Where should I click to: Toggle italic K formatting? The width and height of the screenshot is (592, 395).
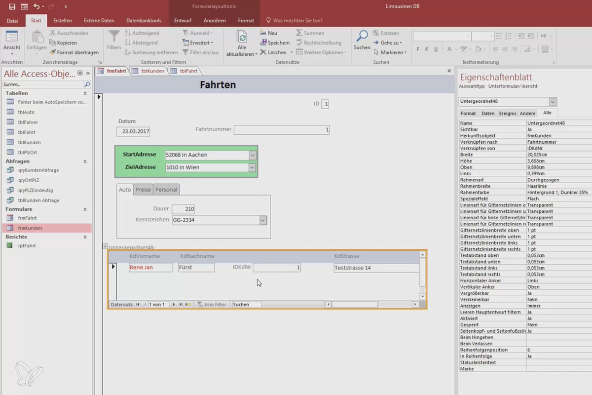[x=428, y=49]
